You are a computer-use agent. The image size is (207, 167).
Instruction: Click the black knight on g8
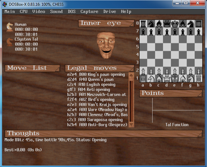click(x=191, y=24)
